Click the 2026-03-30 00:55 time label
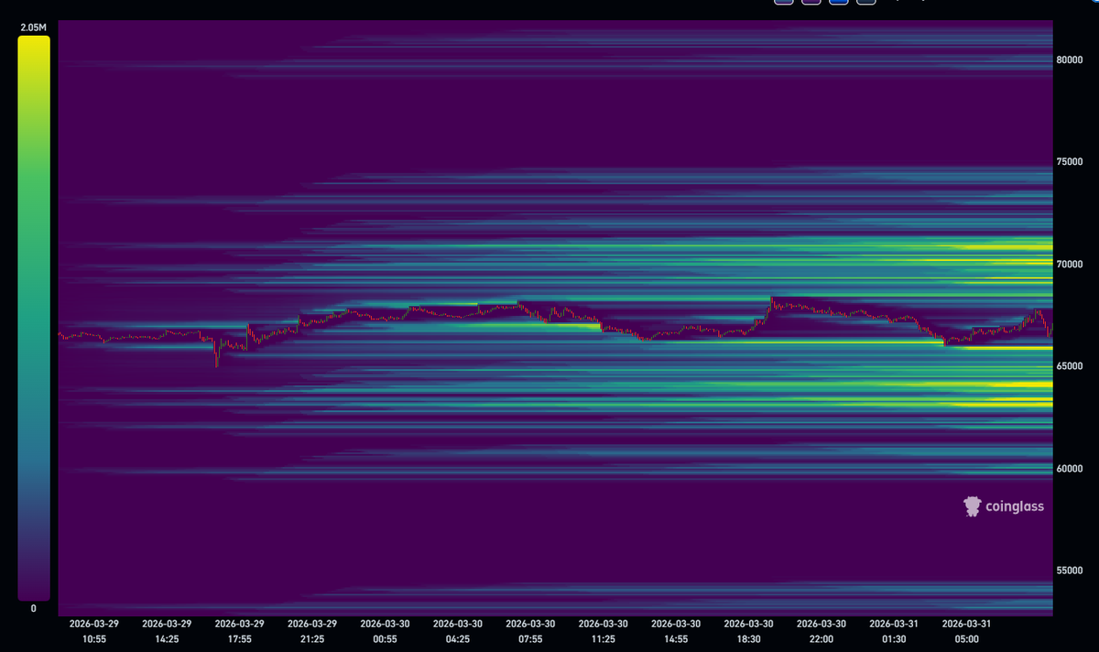1099x652 pixels. tap(386, 631)
